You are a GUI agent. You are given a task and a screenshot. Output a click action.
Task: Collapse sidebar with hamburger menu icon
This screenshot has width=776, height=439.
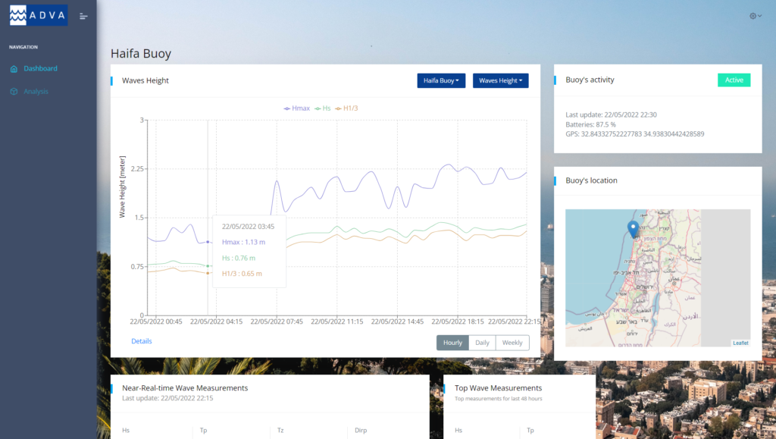coord(83,16)
